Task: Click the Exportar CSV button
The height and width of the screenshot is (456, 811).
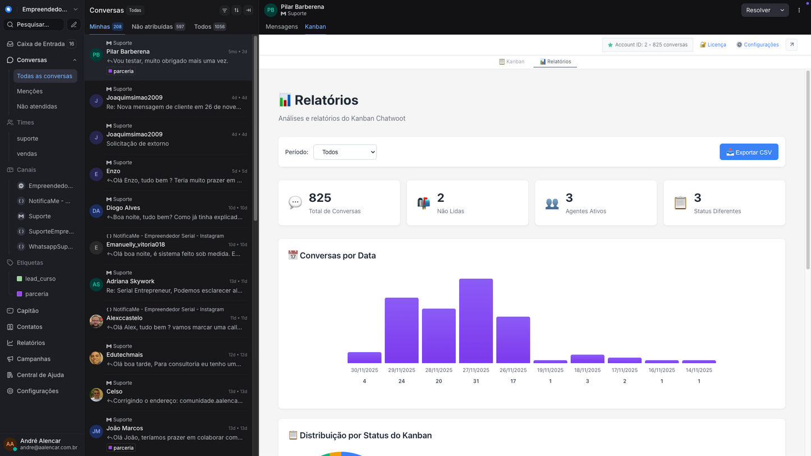Action: tap(749, 151)
